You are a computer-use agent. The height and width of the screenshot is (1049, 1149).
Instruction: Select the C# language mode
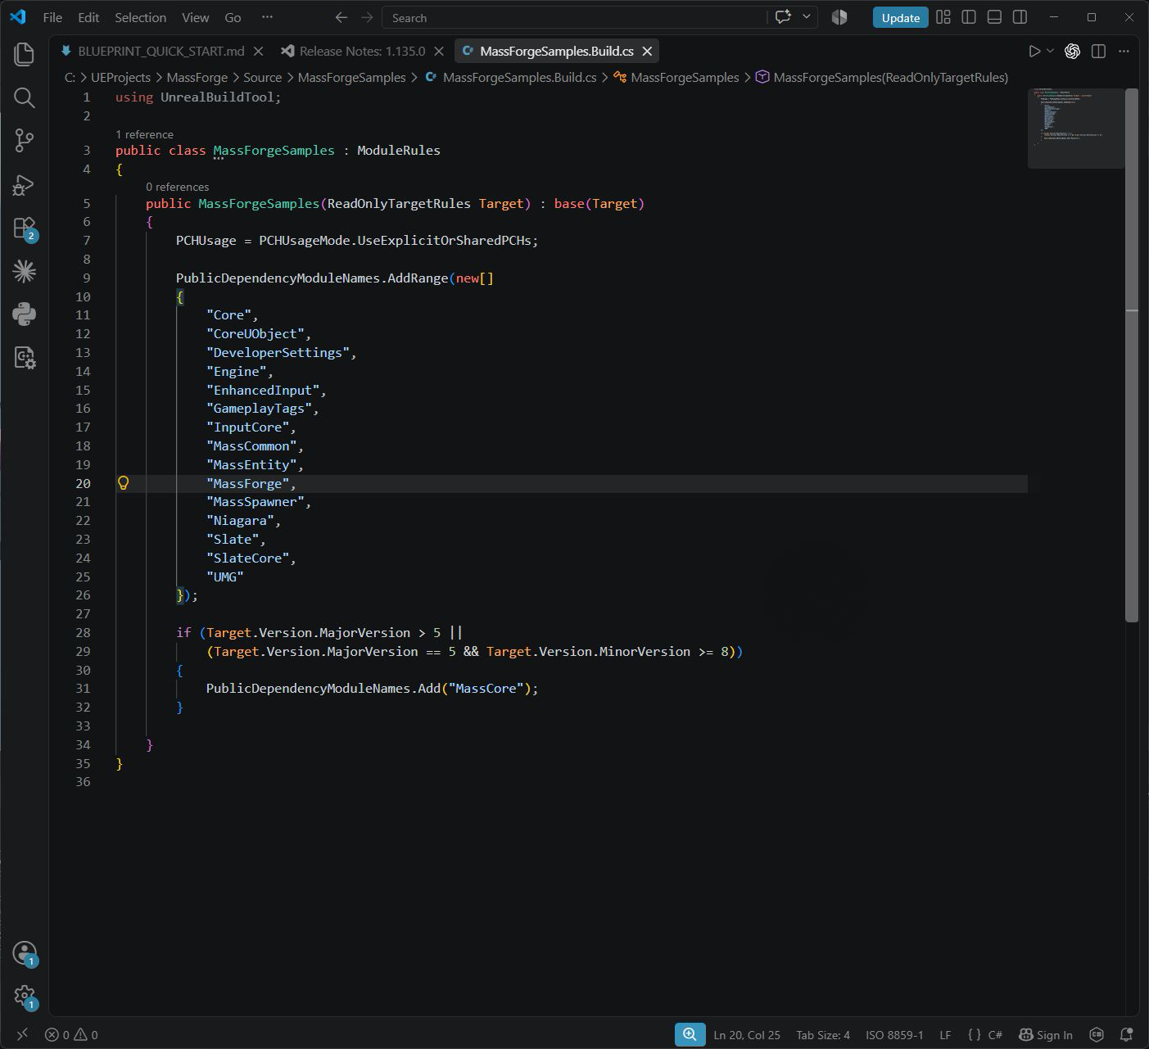pyautogui.click(x=995, y=1034)
